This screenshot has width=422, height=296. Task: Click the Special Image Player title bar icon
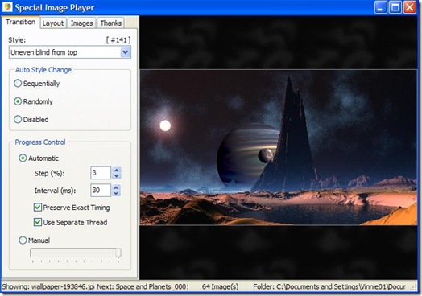tap(7, 6)
